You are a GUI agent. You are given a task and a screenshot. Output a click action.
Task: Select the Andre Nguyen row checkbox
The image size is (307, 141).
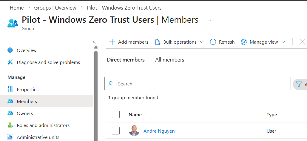[x=116, y=131]
